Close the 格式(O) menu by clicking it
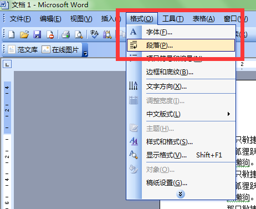 [x=142, y=19]
